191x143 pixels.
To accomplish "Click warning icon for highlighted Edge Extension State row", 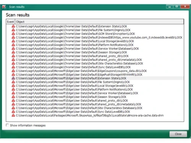I will pyautogui.click(x=13, y=78).
